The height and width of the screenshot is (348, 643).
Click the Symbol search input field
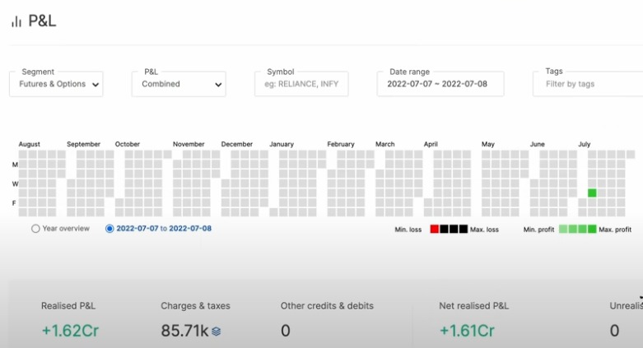301,84
